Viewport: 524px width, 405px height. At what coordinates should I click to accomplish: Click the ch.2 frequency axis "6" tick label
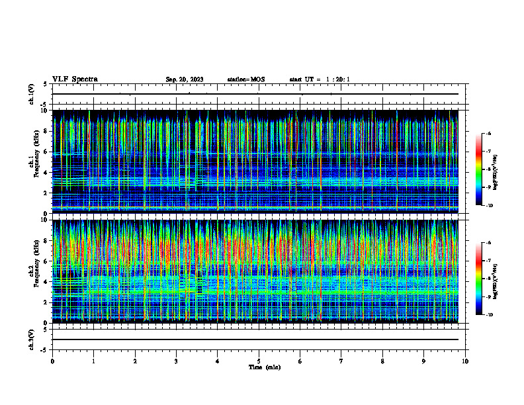pyautogui.click(x=46, y=261)
